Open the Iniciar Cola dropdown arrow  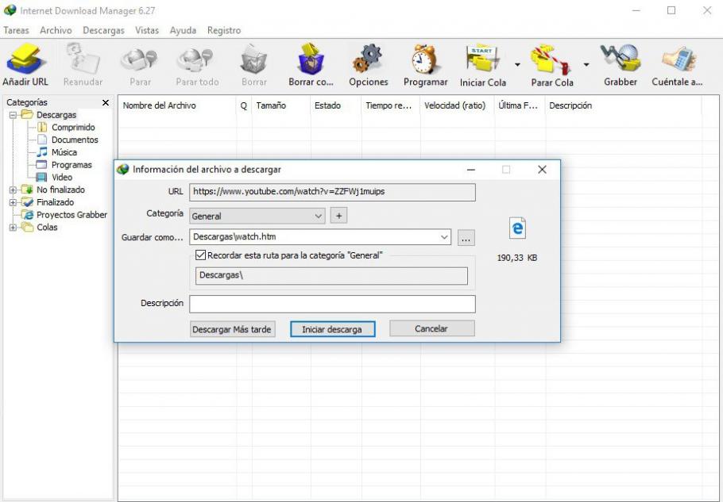tap(517, 65)
